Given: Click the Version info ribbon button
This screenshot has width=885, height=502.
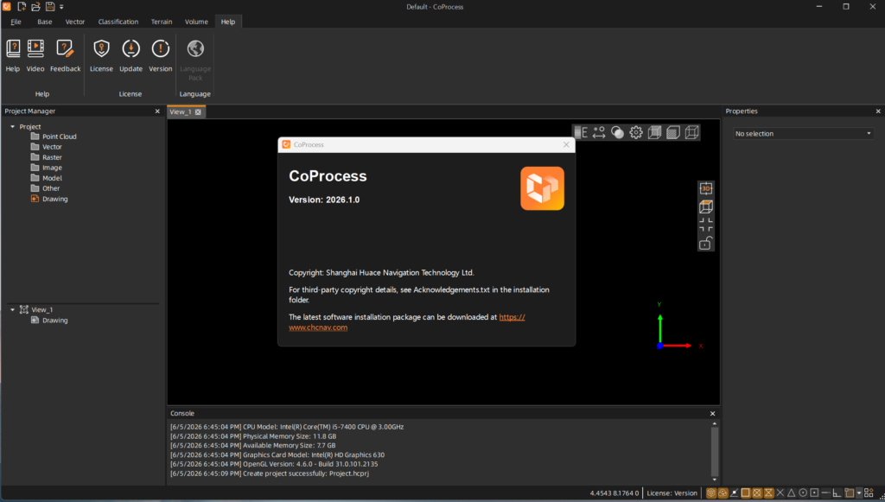Looking at the screenshot, I should click(x=160, y=55).
